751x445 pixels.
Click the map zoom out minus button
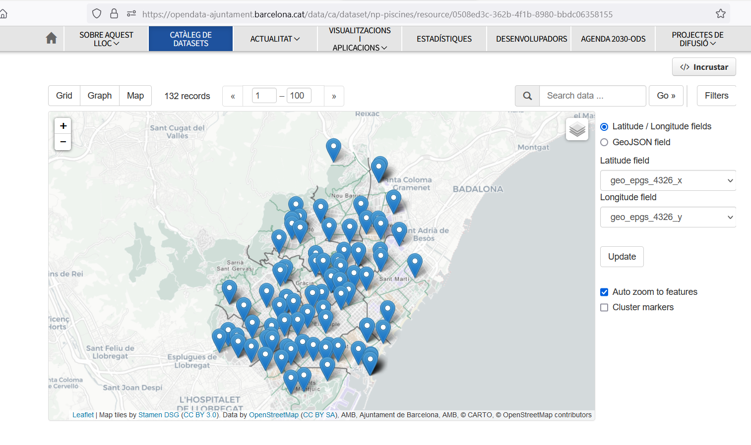(63, 142)
